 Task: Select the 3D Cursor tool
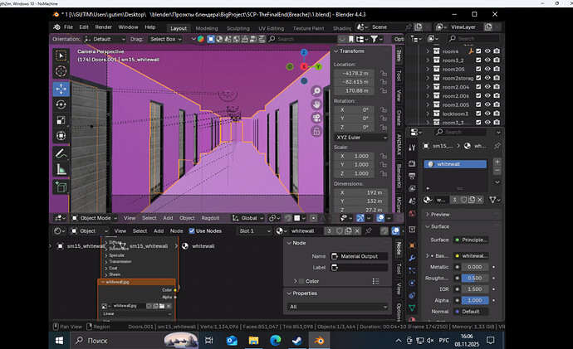point(61,71)
